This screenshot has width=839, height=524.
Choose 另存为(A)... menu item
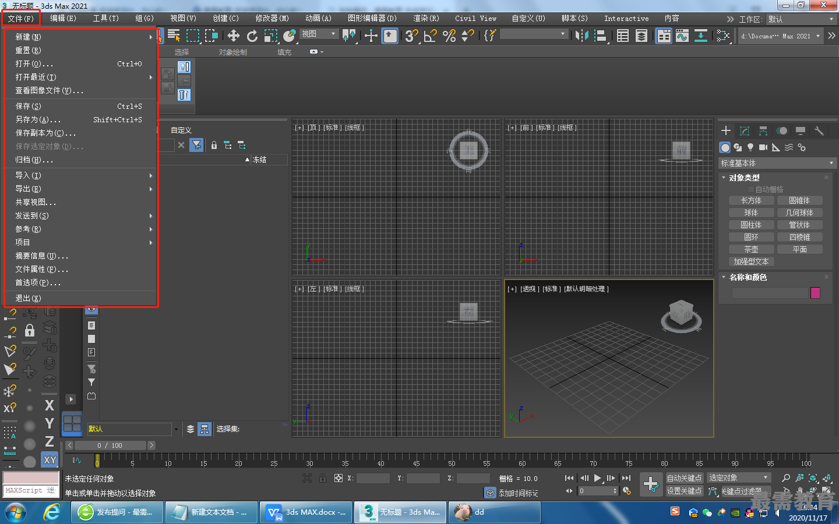(80, 119)
